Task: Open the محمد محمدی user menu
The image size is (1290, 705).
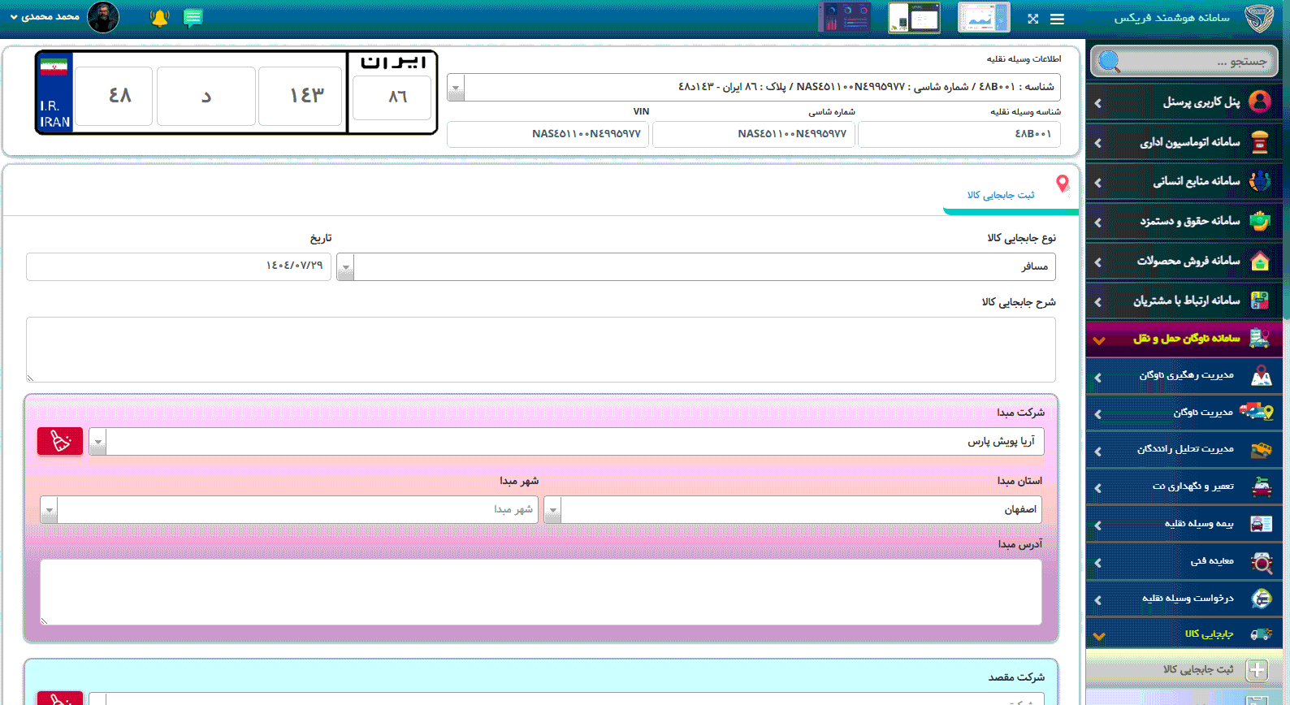Action: (45, 17)
